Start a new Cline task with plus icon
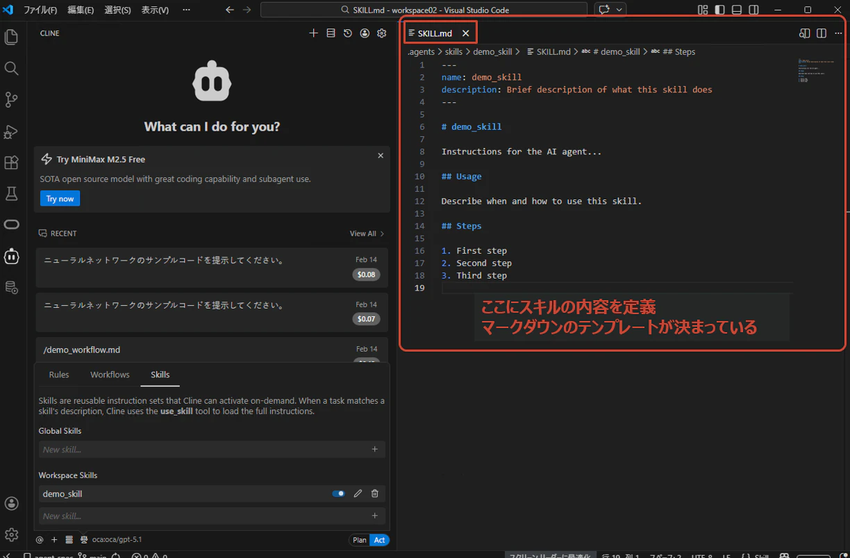 (313, 33)
